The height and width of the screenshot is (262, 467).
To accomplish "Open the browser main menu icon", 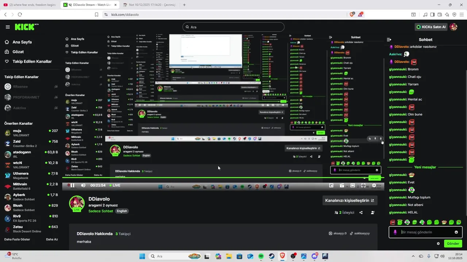I will tap(462, 15).
